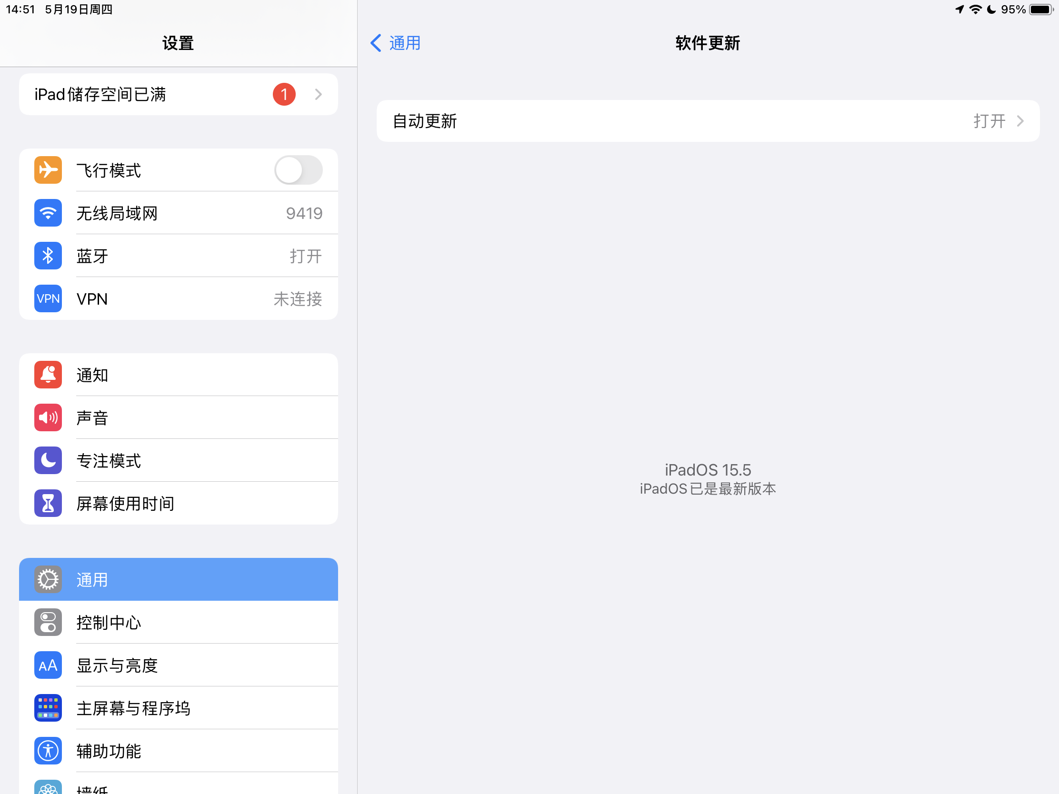This screenshot has width=1059, height=794.
Task: Tap the battery indicator in status bar
Action: 1040,10
